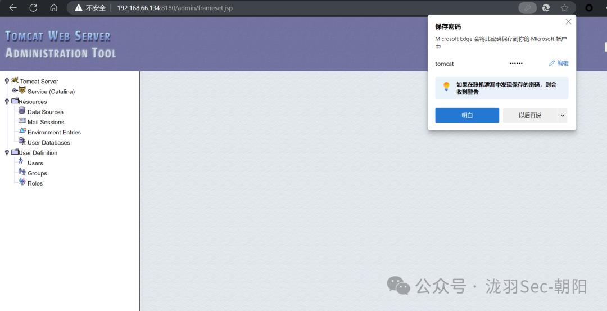This screenshot has height=311, width=607.
Task: Open Service (Catalina) tree entry
Action: click(51, 92)
